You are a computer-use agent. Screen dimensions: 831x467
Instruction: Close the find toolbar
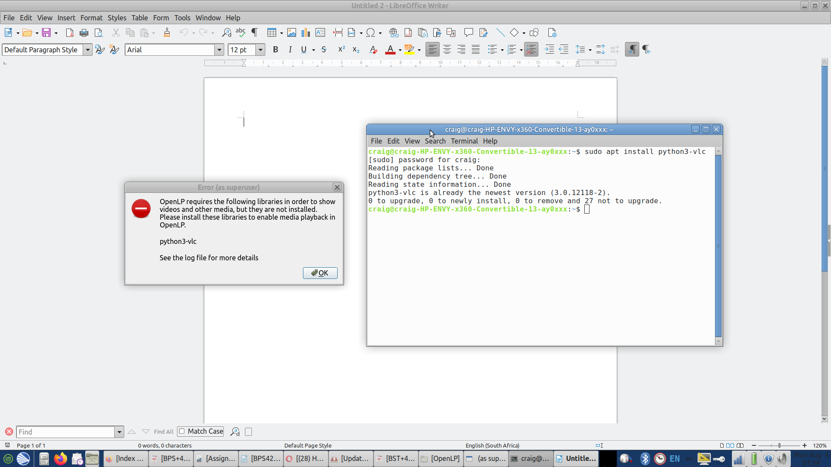click(x=9, y=432)
